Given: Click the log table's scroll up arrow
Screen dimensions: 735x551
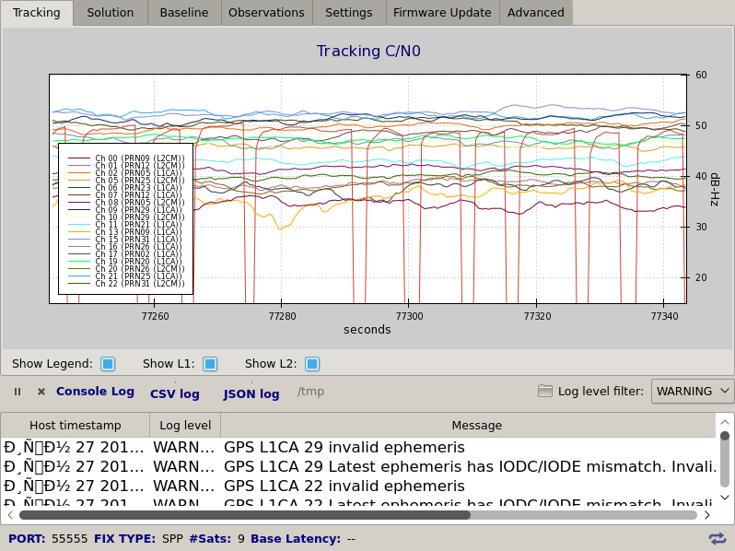Looking at the screenshot, I should [x=724, y=420].
